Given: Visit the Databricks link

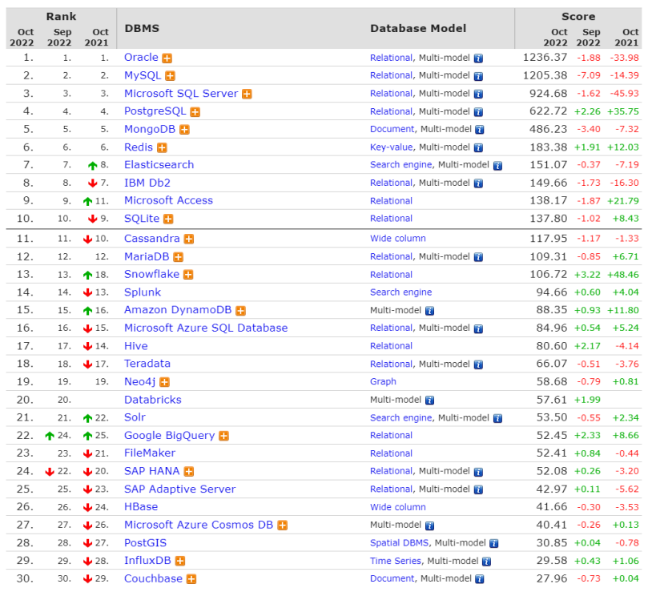Looking at the screenshot, I should pos(153,400).
